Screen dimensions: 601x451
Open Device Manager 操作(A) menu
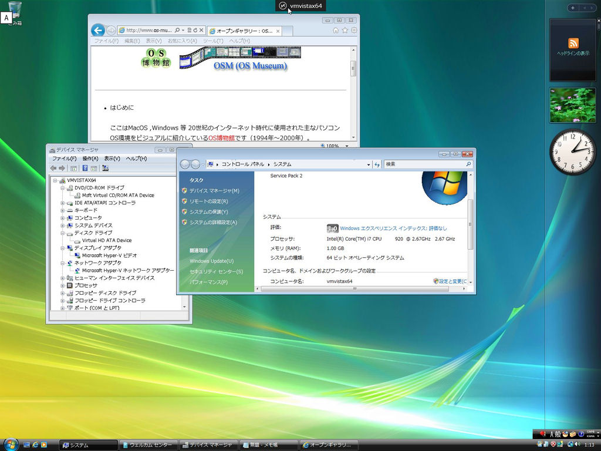pos(90,159)
